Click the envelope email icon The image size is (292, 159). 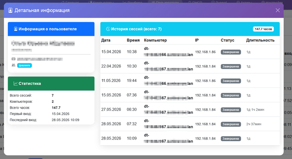point(13,59)
